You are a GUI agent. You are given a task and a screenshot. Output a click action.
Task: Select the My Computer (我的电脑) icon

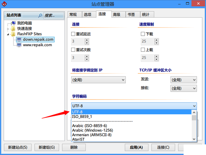point(13,23)
